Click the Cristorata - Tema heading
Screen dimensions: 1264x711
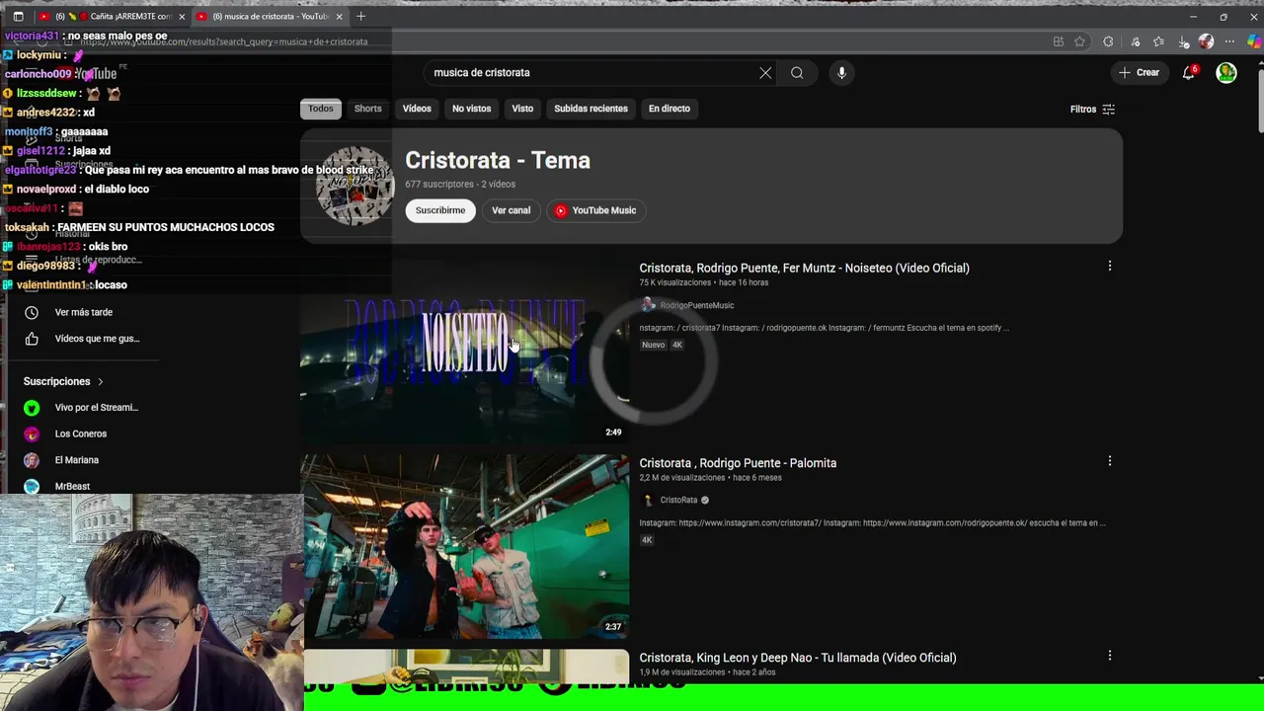[x=498, y=160]
